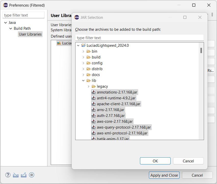Cancel the Preferences window

point(197,175)
